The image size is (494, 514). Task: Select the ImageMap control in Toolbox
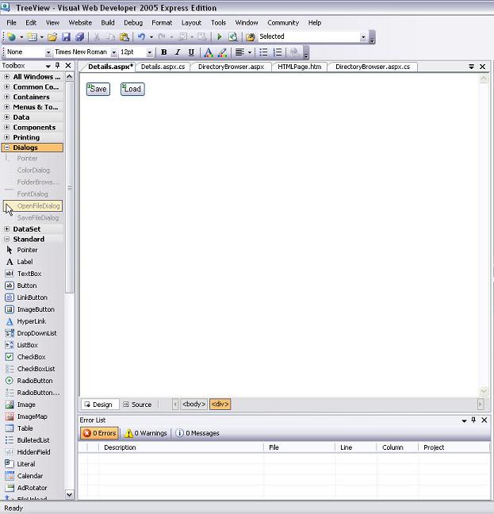pos(32,416)
